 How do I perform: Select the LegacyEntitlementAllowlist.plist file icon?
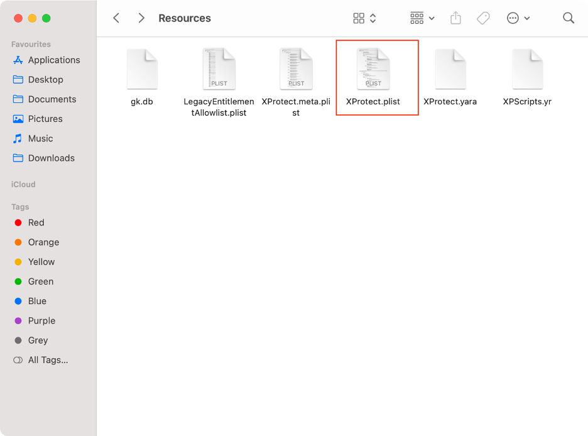(219, 69)
